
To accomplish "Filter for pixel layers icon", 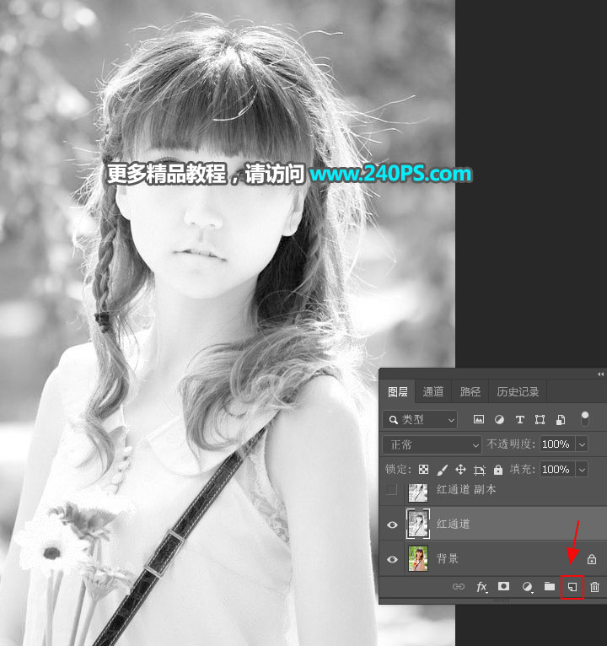I will (479, 420).
